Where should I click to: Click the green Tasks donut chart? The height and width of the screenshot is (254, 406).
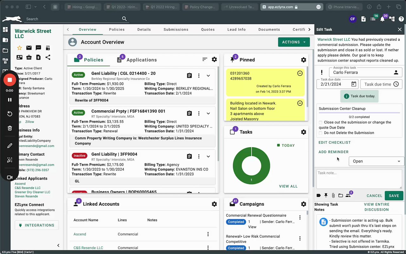(252, 166)
